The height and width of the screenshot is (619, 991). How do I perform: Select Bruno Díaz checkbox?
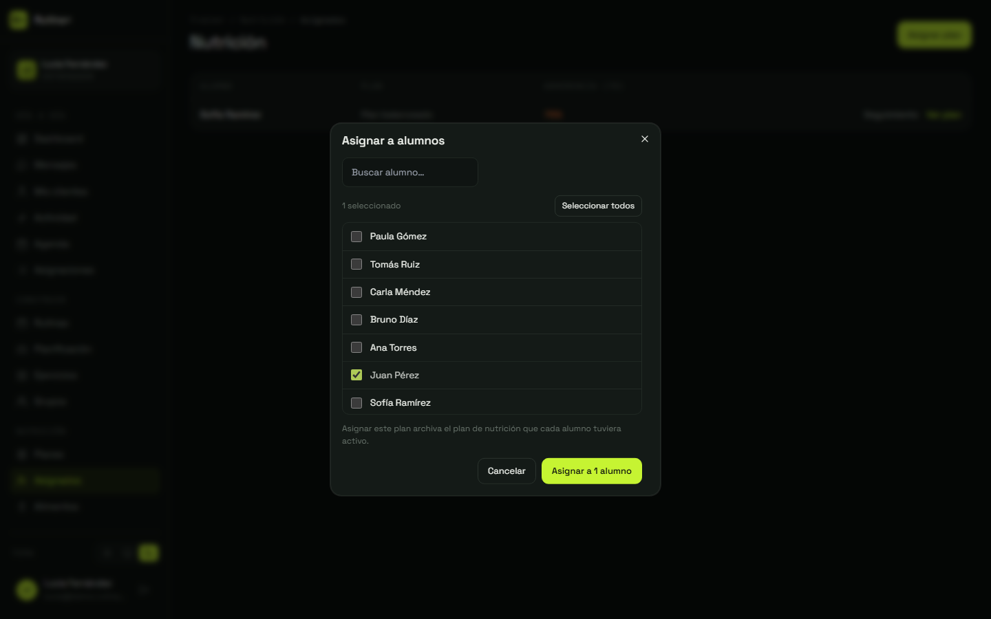356,320
